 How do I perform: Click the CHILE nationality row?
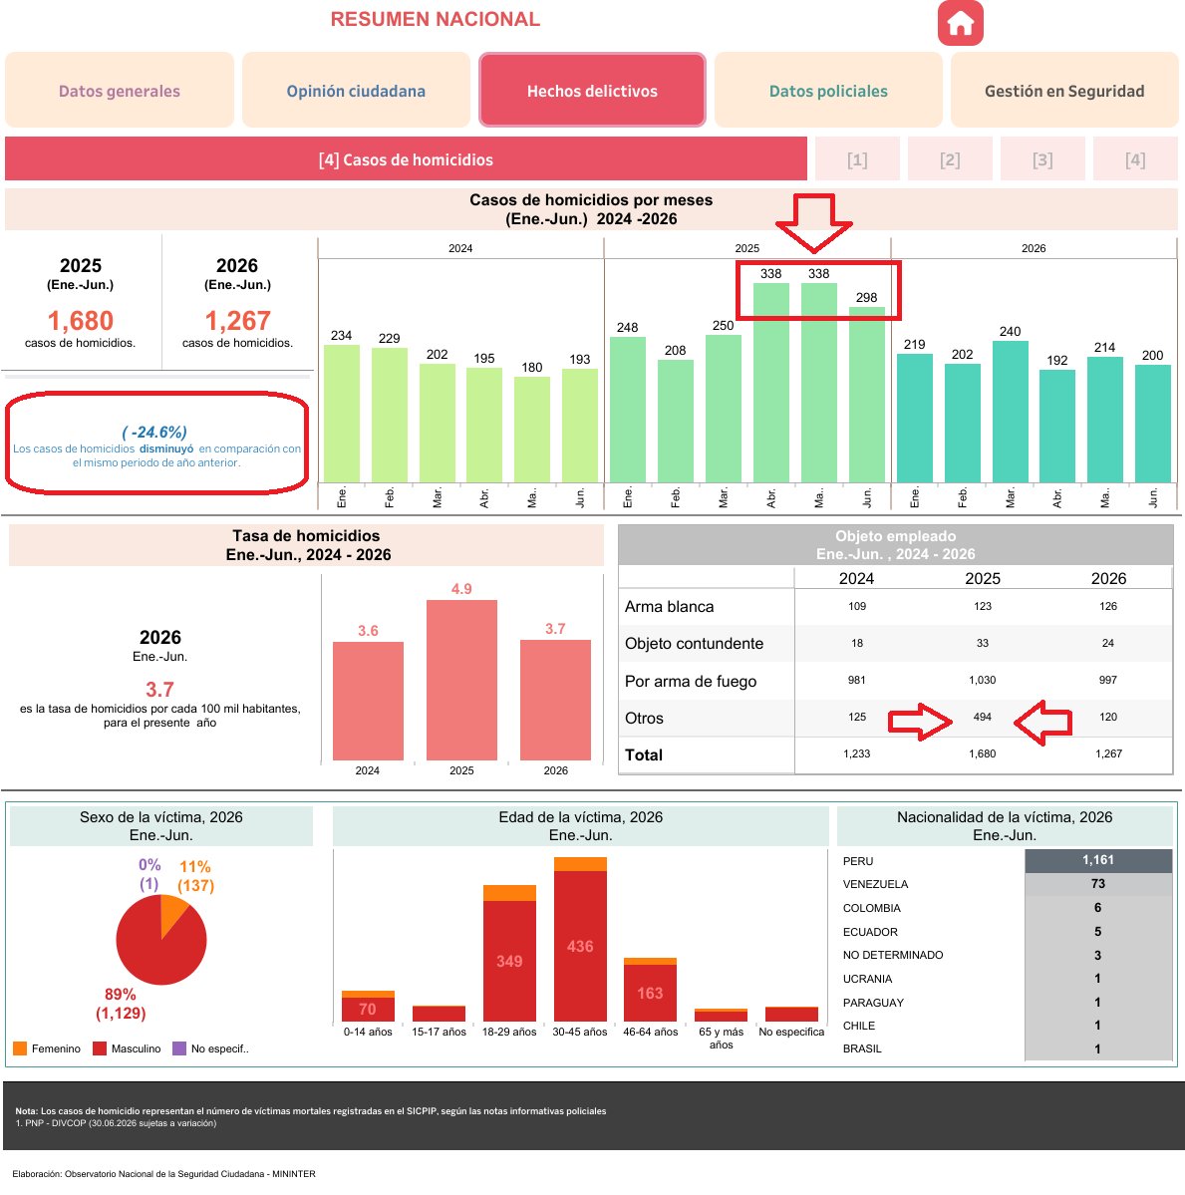1007,1025
